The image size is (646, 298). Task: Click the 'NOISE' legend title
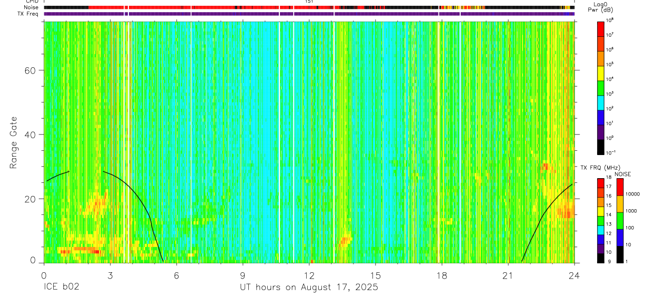[623, 174]
